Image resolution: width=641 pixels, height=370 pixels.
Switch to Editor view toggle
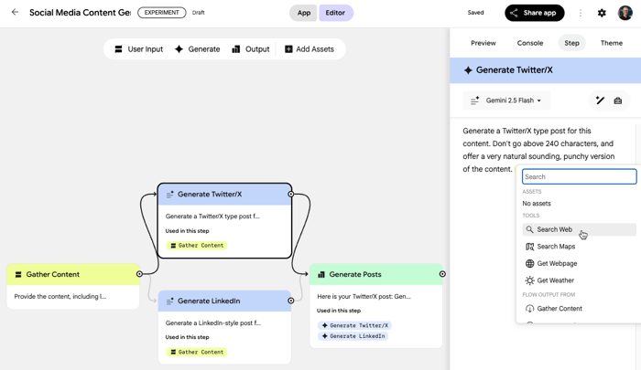pyautogui.click(x=335, y=13)
